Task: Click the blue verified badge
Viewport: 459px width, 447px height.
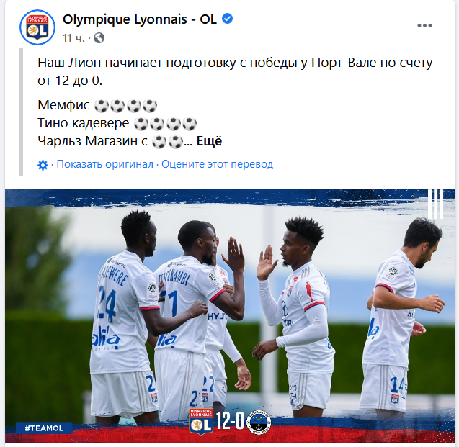Action: click(227, 19)
